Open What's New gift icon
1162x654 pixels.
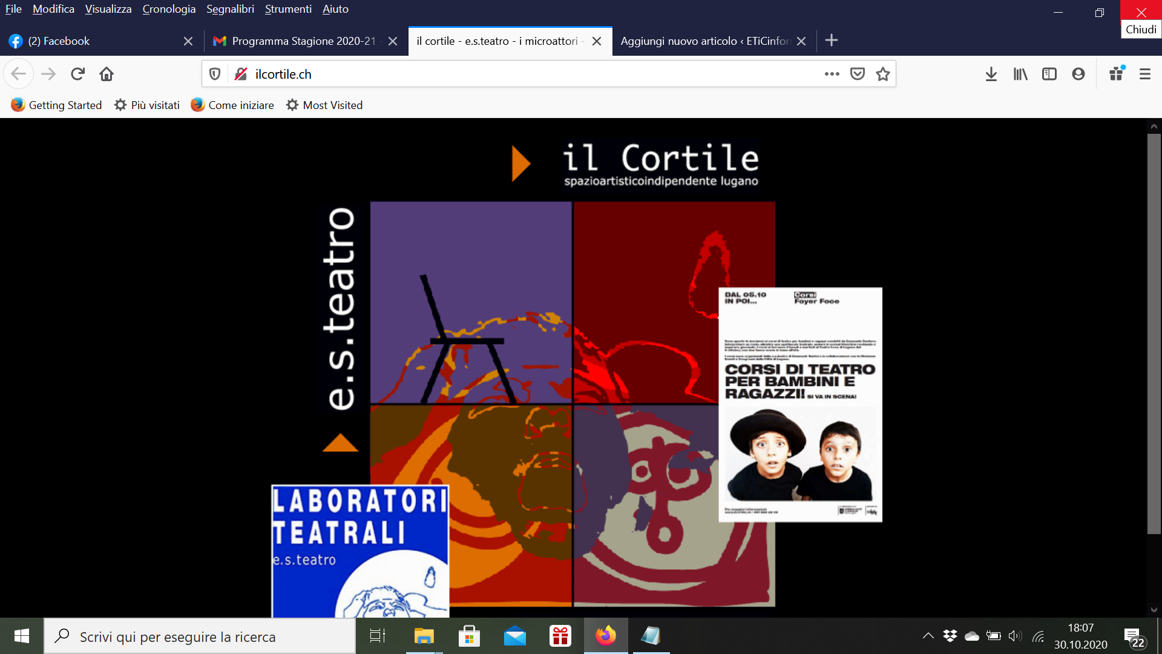tap(1117, 74)
